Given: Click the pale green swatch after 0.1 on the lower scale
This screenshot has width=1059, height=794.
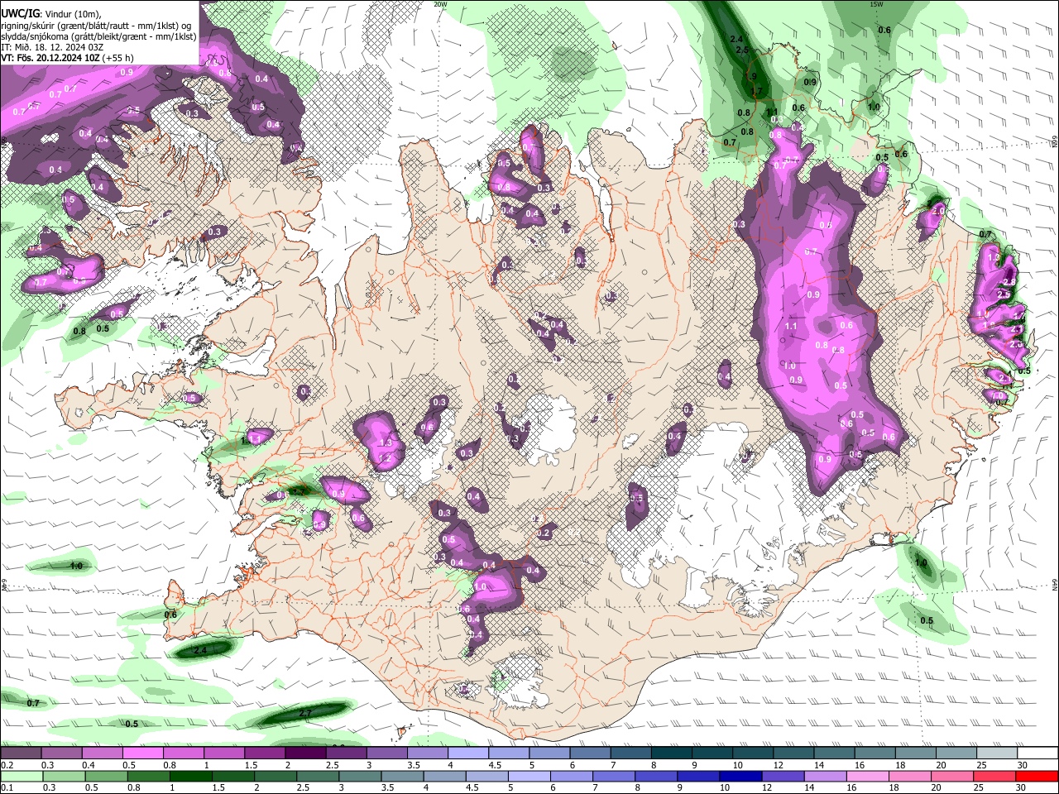Looking at the screenshot, I should pos(21,776).
